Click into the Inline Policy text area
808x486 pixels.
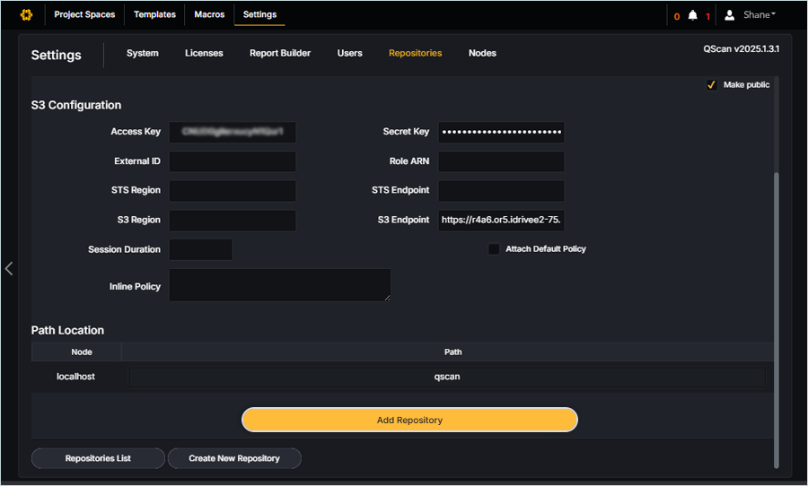pyautogui.click(x=279, y=285)
